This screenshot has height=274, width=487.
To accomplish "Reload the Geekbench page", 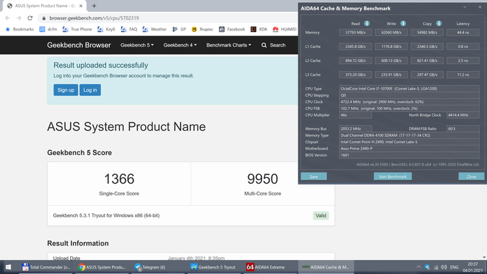I will [30, 18].
